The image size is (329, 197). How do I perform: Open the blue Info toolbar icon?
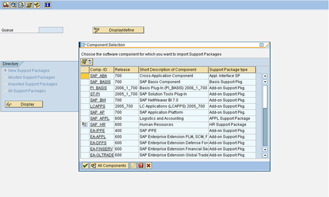tap(47, 5)
